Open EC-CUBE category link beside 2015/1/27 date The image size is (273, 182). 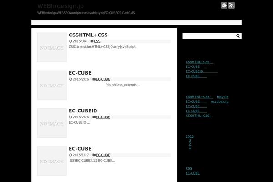click(103, 155)
